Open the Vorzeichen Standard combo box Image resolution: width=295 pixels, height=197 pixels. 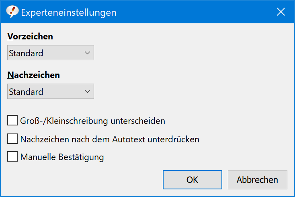[x=51, y=53]
